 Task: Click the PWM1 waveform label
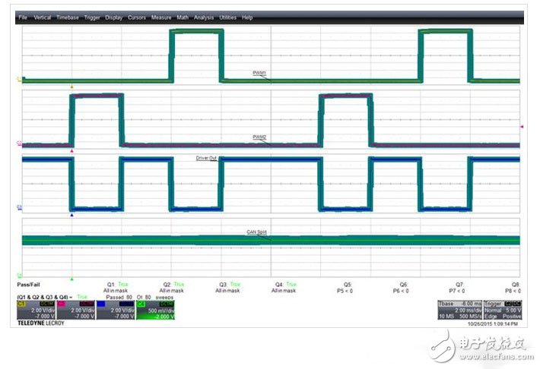coord(260,73)
